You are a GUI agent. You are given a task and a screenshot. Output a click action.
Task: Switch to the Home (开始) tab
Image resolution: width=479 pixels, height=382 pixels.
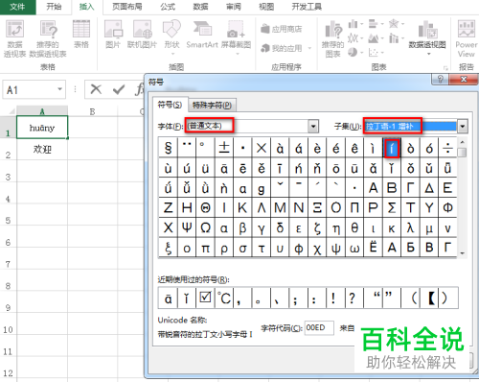(x=54, y=7)
